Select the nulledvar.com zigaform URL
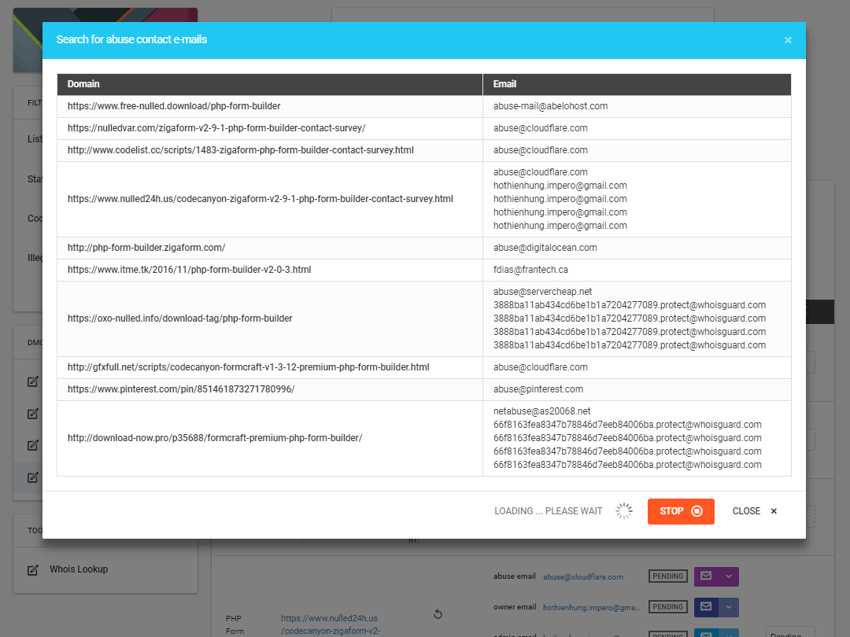Screen dimensions: 850x637 click(216, 128)
